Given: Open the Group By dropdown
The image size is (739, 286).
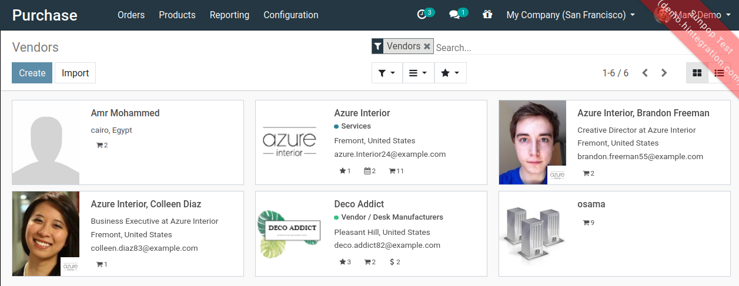Looking at the screenshot, I should pos(418,73).
